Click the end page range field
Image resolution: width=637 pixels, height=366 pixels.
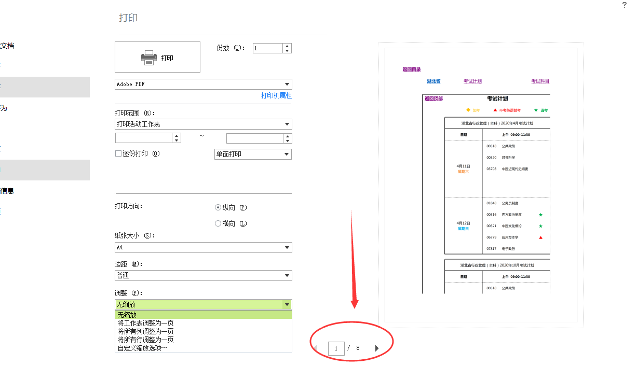coord(255,138)
